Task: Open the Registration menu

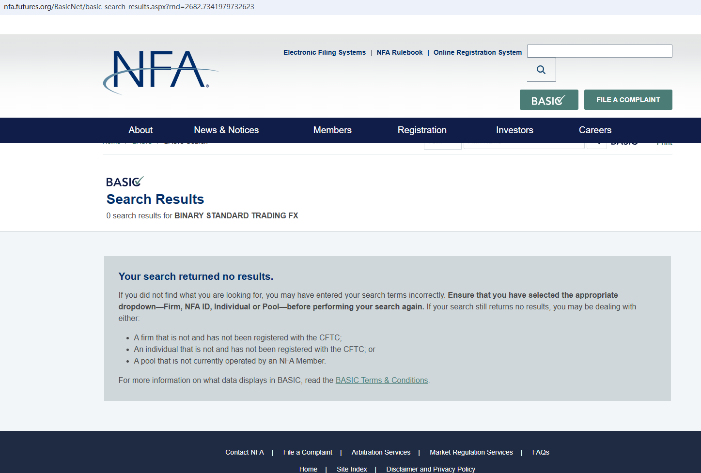Action: pyautogui.click(x=422, y=130)
